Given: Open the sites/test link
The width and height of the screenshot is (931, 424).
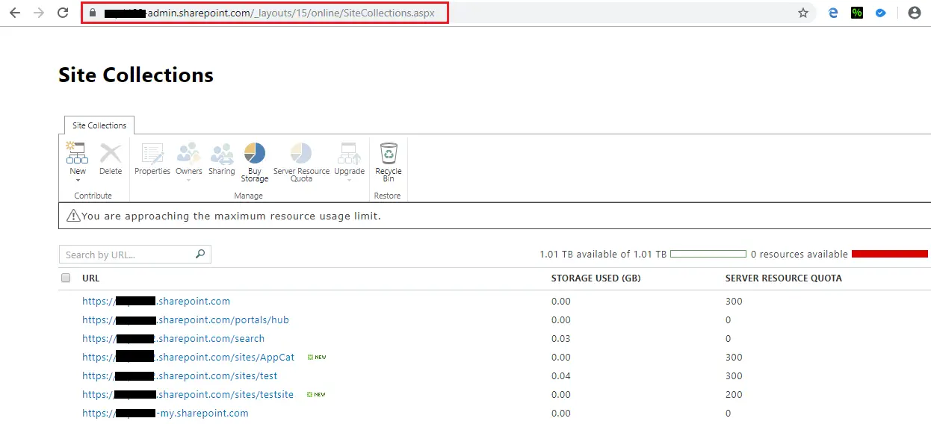Looking at the screenshot, I should 179,375.
